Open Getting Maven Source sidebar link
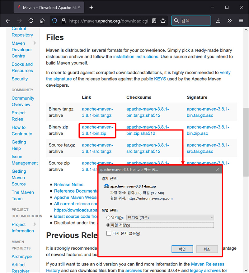The height and width of the screenshot is (273, 249). [x=19, y=178]
